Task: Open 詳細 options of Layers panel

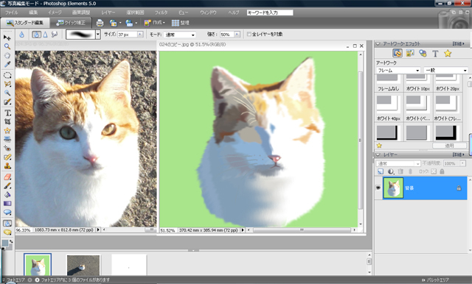Action: [x=459, y=155]
